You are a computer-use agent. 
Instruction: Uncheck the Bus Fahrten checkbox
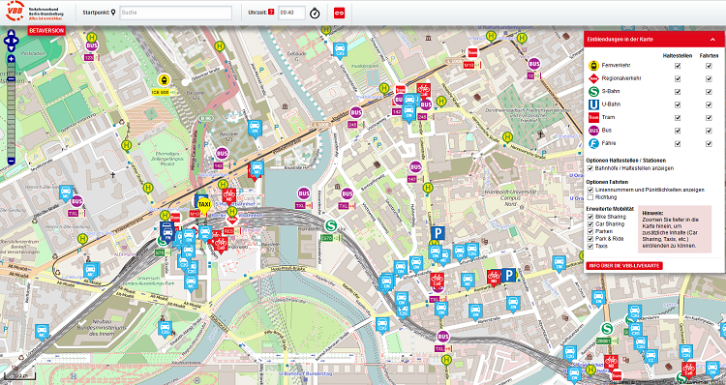point(709,131)
